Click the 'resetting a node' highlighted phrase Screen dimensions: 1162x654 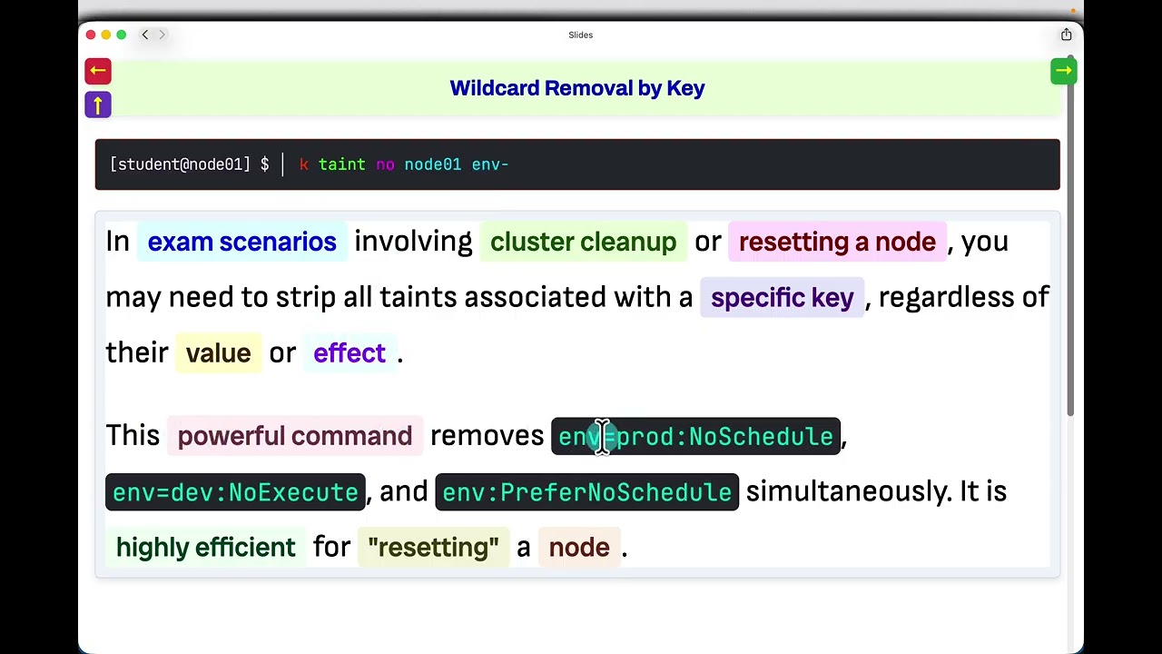tap(837, 242)
